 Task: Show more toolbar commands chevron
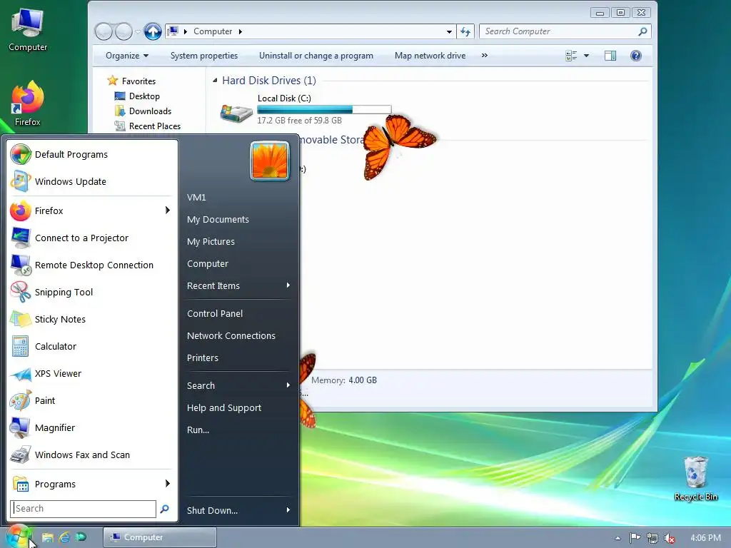point(485,55)
